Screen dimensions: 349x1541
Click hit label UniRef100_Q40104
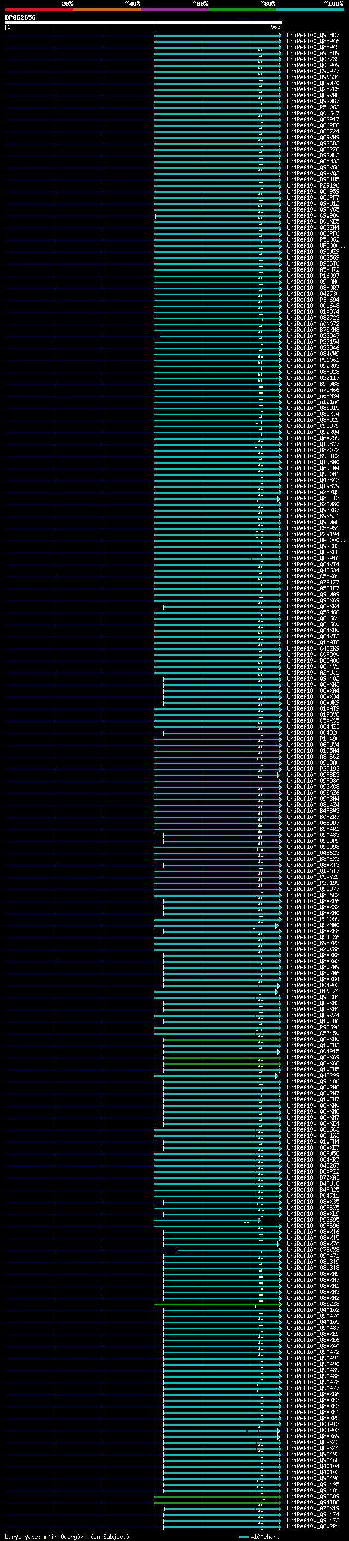coord(313,1466)
